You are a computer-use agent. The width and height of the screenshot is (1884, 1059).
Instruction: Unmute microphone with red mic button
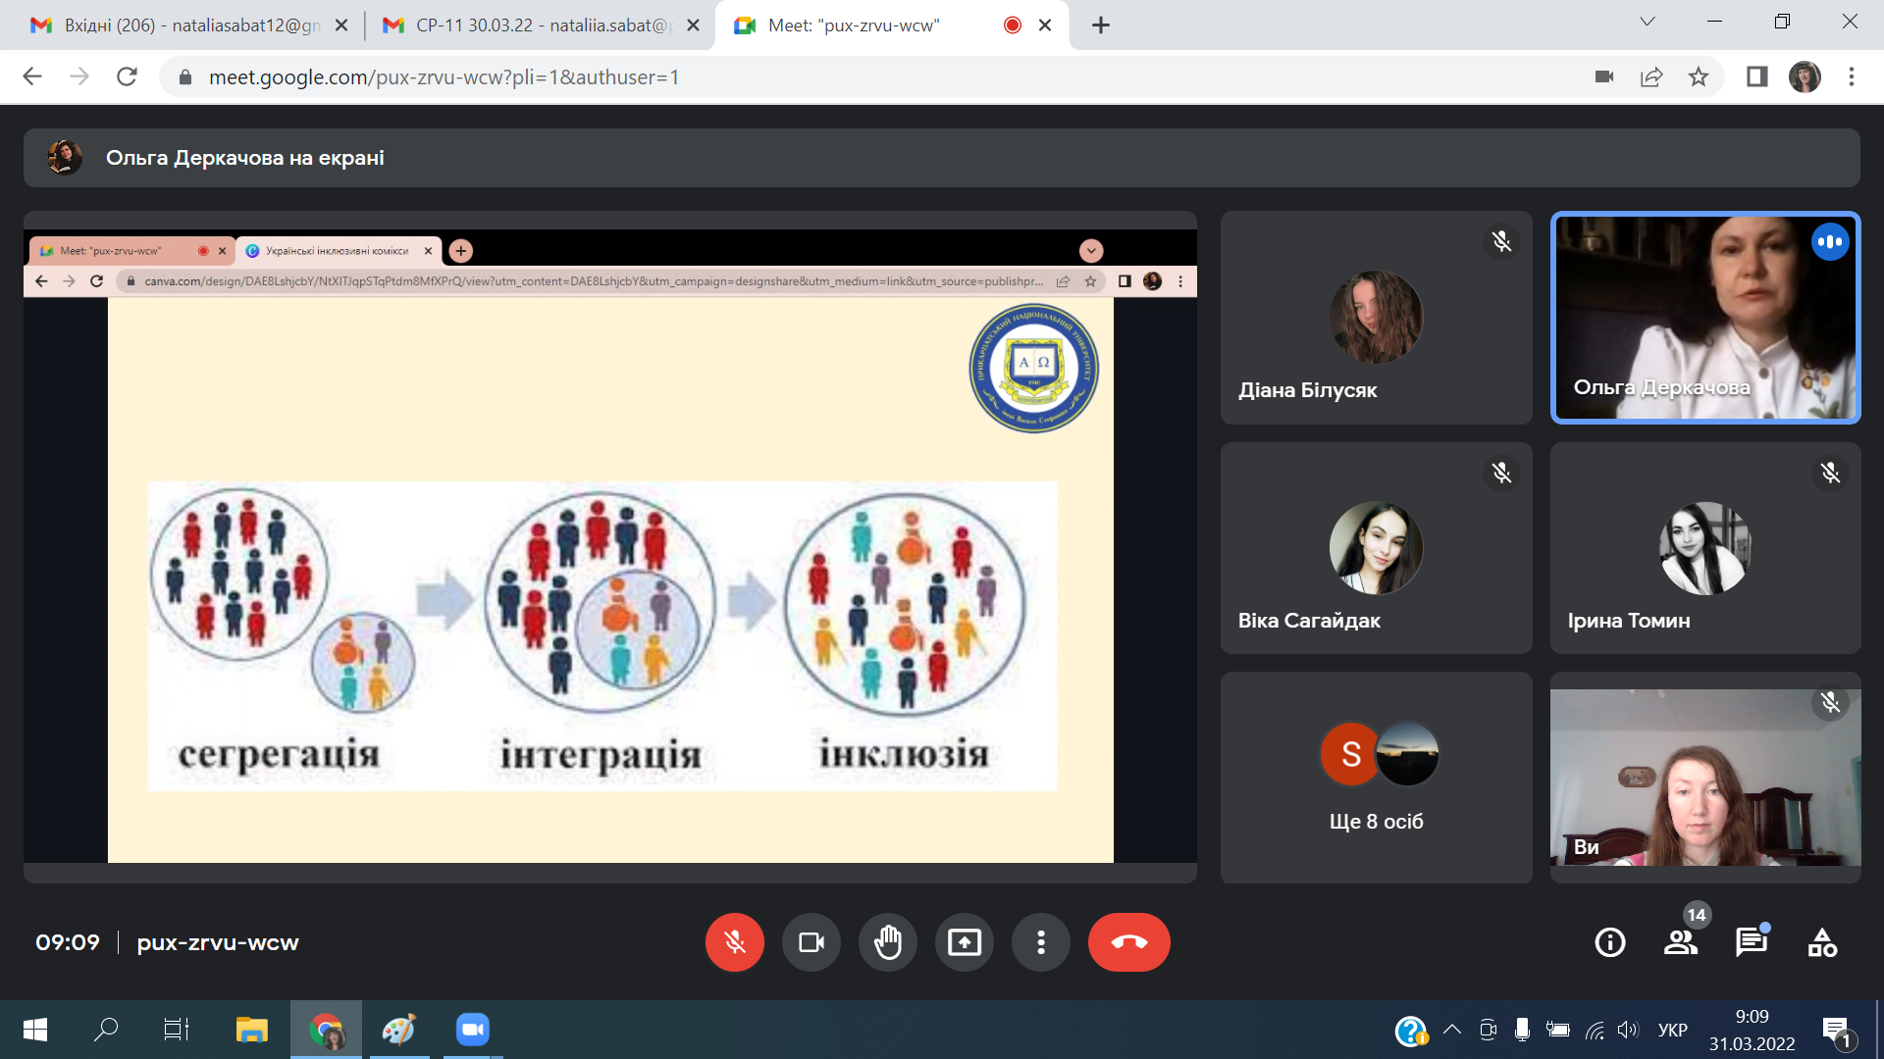[x=734, y=942]
